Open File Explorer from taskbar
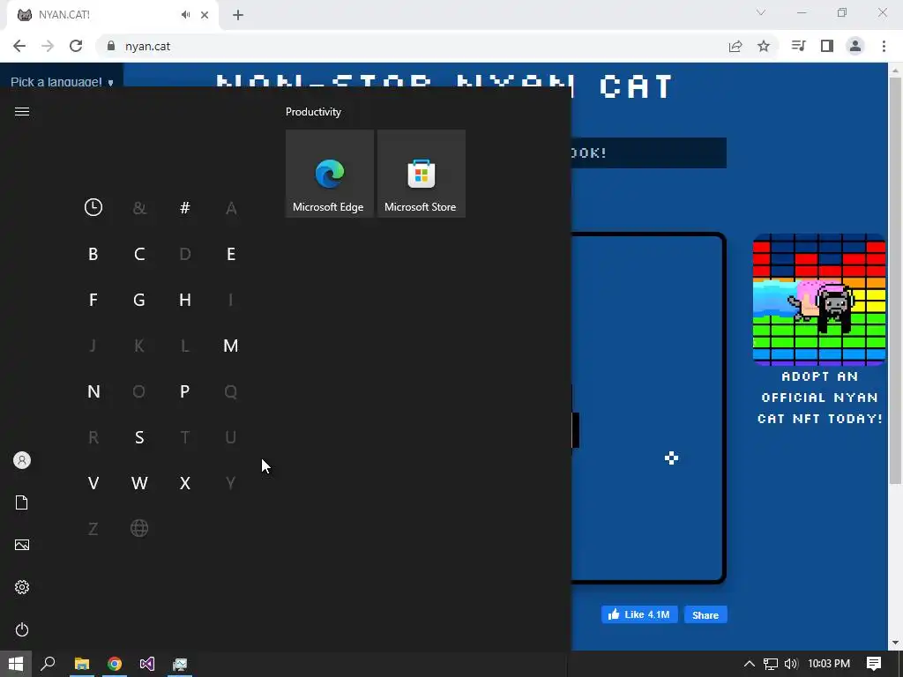This screenshot has width=903, height=677. click(82, 664)
